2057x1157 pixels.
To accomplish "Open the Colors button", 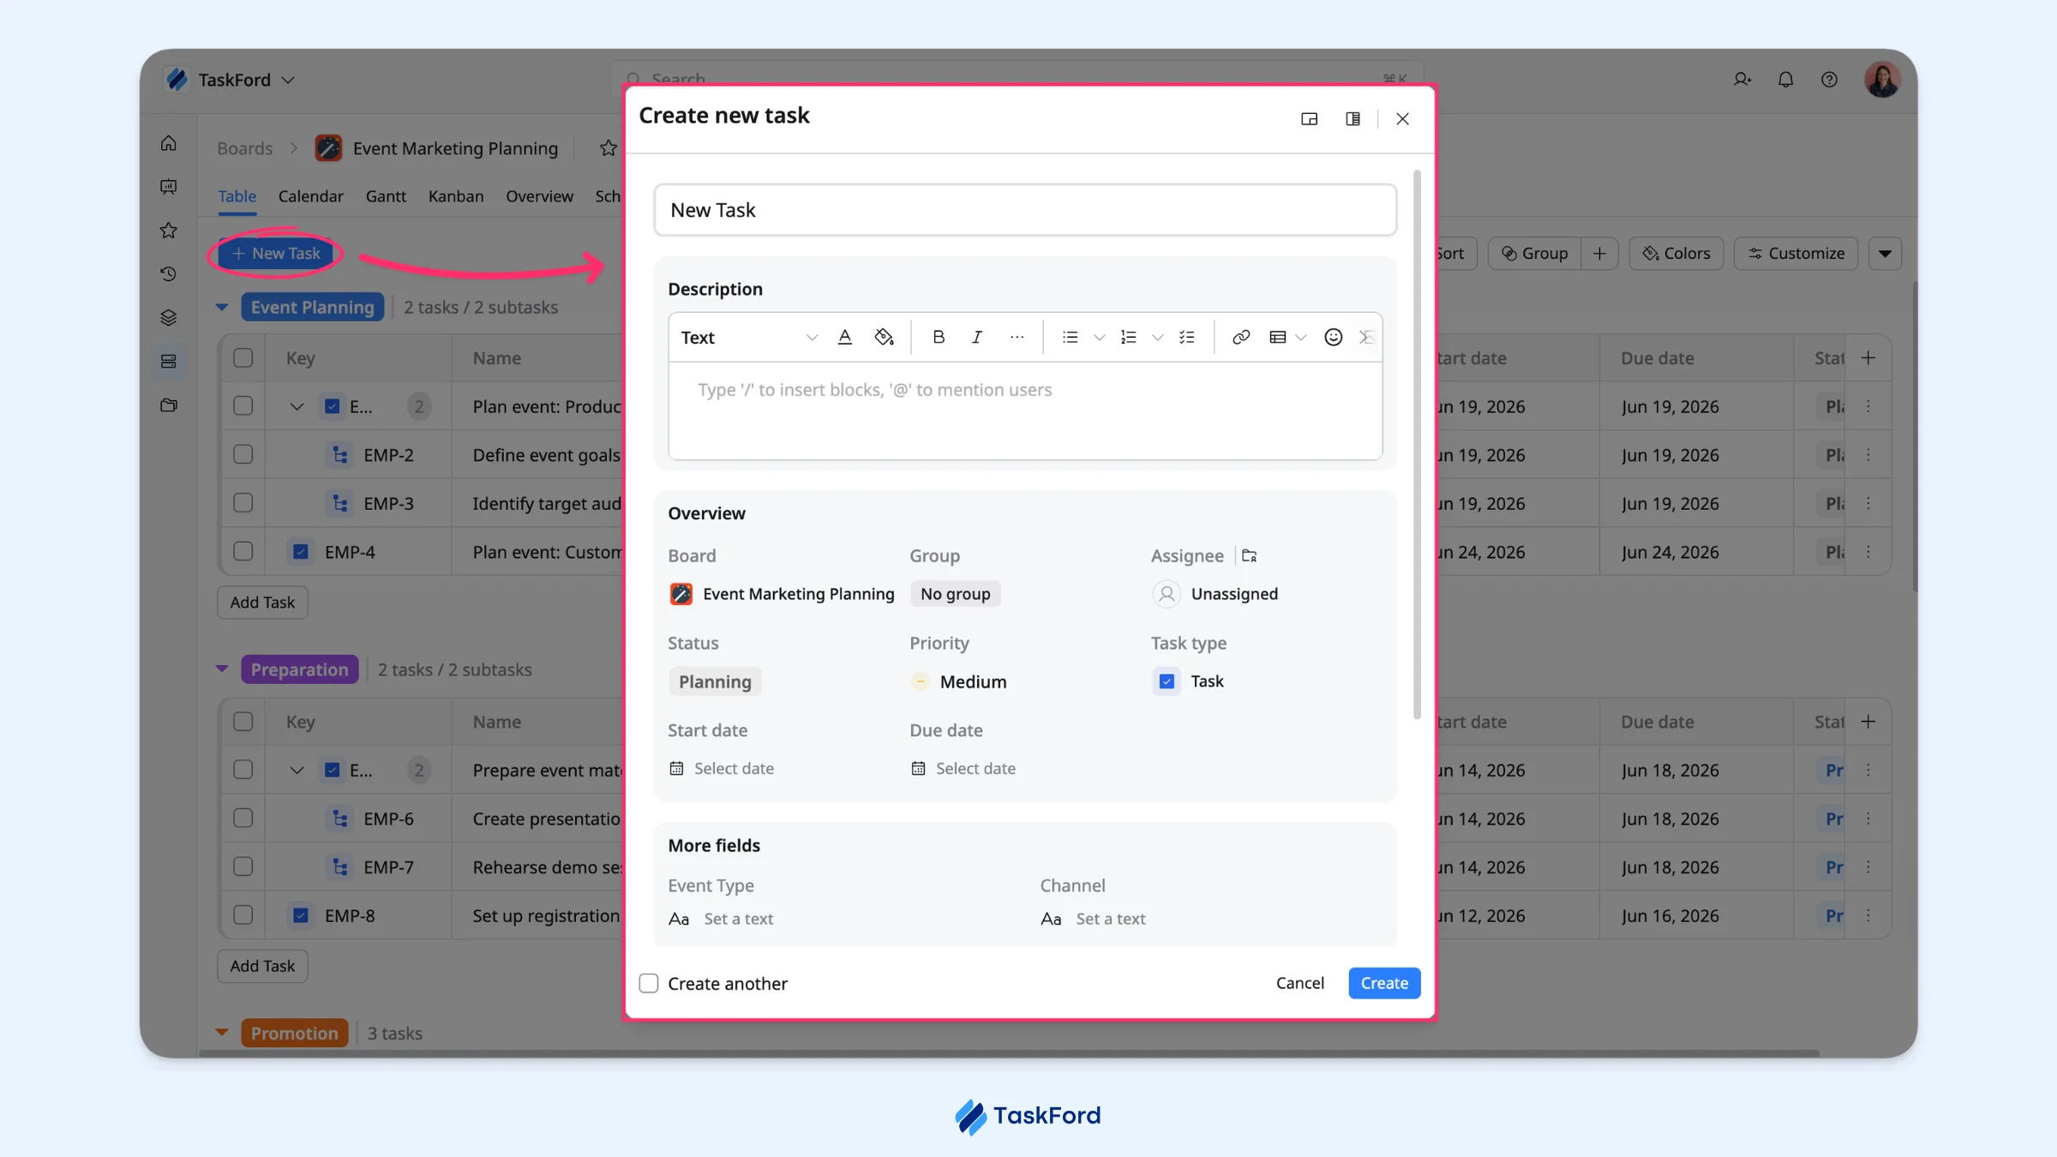I will pyautogui.click(x=1676, y=254).
